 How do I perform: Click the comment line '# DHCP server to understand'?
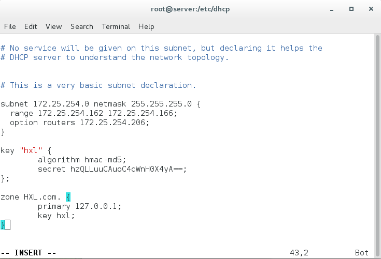tap(115, 57)
